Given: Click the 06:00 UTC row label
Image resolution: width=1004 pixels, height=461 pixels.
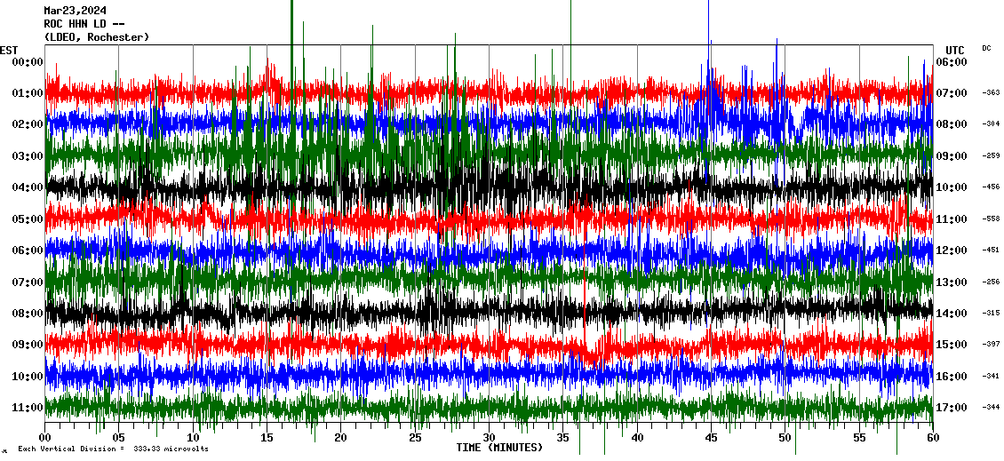Looking at the screenshot, I should click(x=951, y=62).
